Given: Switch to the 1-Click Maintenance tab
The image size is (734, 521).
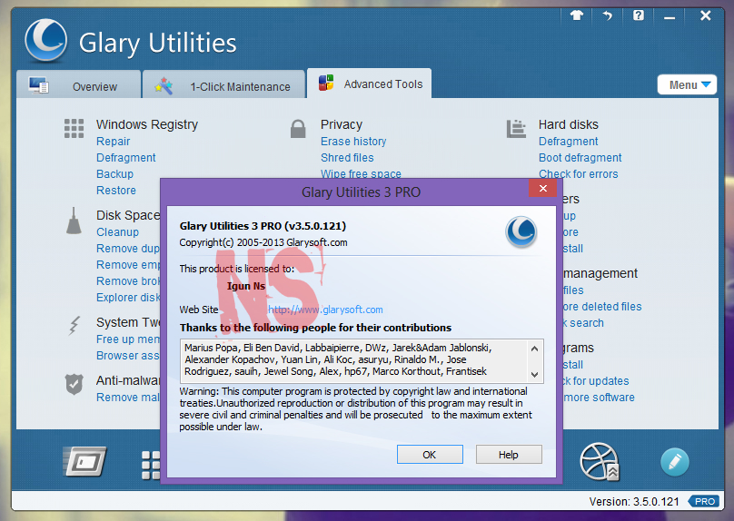Looking at the screenshot, I should (x=223, y=84).
